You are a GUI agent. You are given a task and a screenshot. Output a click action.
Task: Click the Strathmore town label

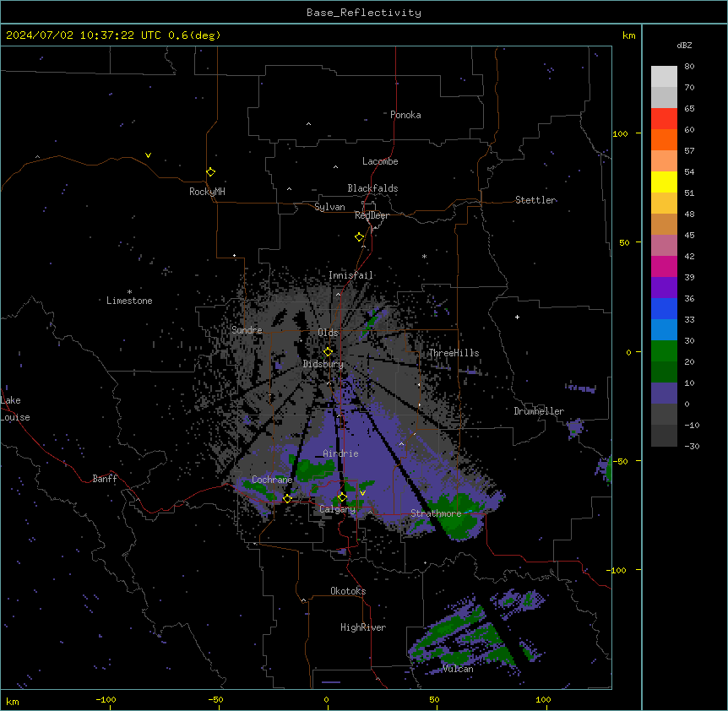coord(436,513)
